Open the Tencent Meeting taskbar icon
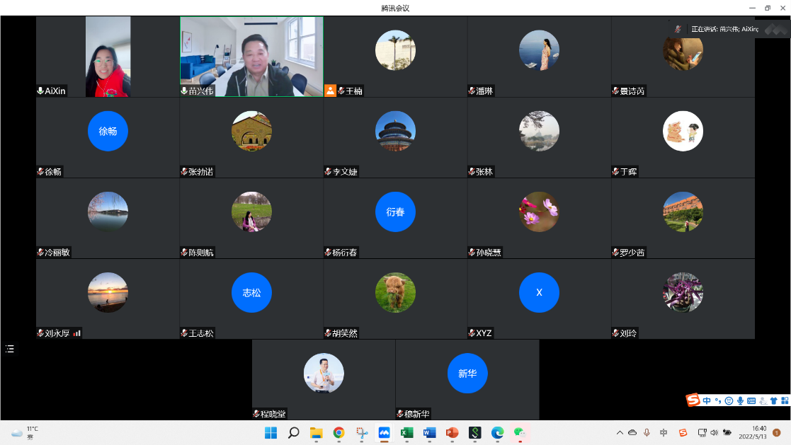791x445 pixels. 384,432
